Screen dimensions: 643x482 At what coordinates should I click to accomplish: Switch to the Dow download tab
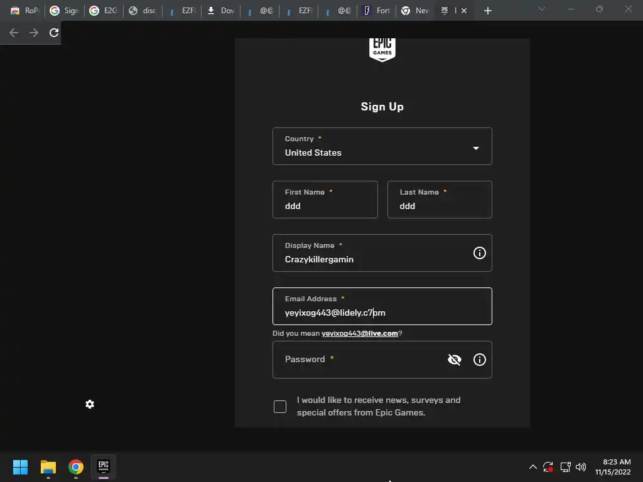[220, 11]
